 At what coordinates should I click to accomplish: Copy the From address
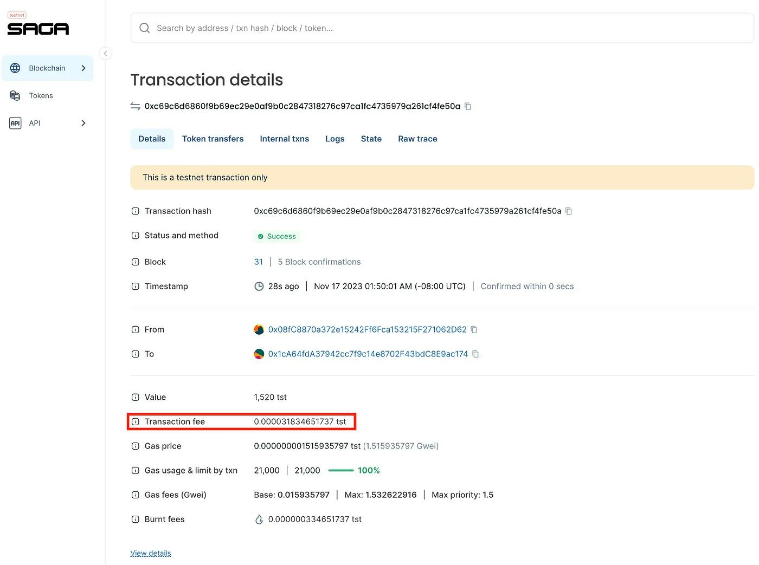(474, 329)
